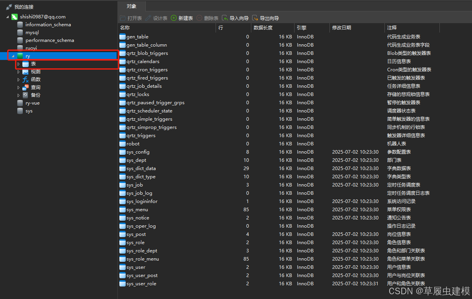Click the 打开表 toolbar icon
This screenshot has height=299, width=472.
(123, 18)
